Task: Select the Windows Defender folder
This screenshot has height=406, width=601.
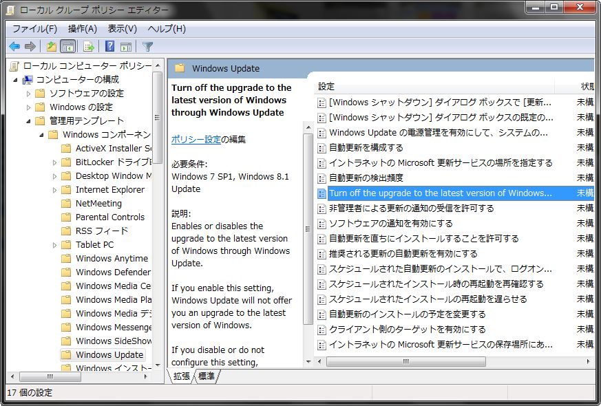Action: pyautogui.click(x=113, y=273)
